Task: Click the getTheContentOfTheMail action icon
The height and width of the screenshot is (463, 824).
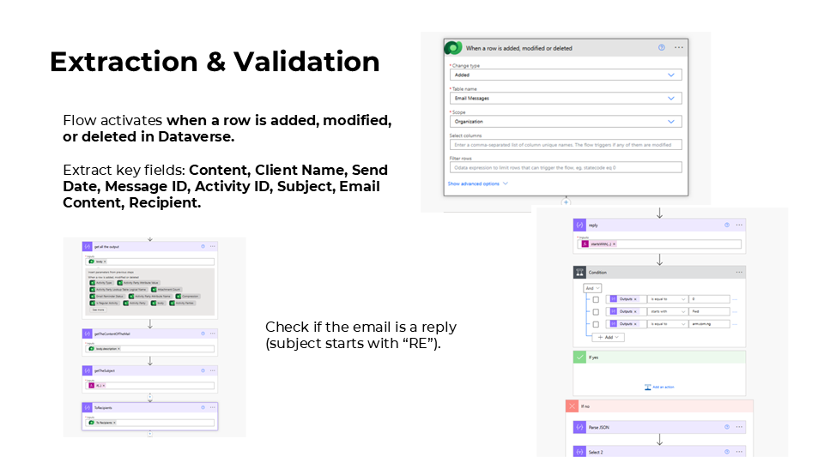Action: tap(88, 334)
